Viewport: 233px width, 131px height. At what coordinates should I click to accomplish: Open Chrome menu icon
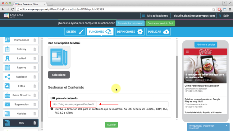[230, 9]
